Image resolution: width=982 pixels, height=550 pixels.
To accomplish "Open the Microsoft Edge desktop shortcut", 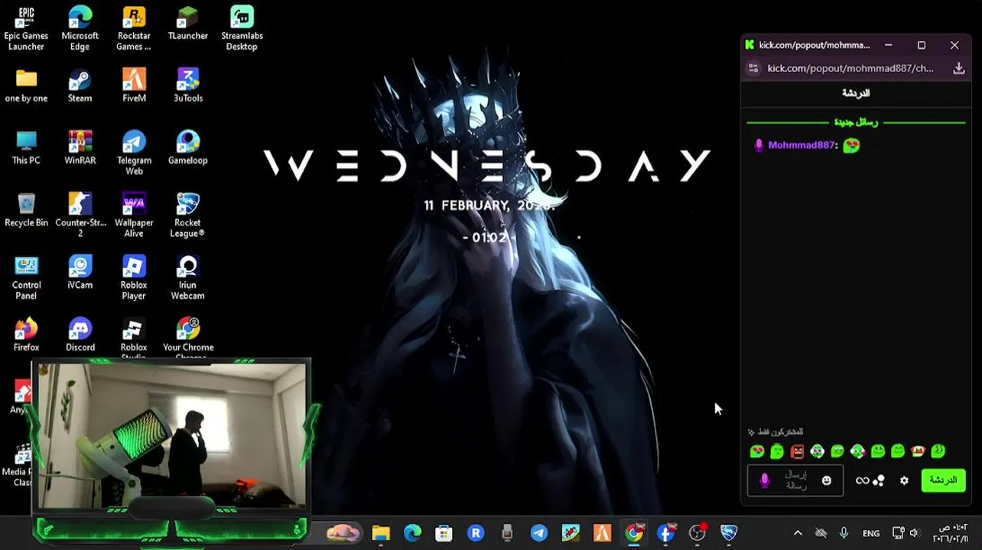I will tap(80, 28).
